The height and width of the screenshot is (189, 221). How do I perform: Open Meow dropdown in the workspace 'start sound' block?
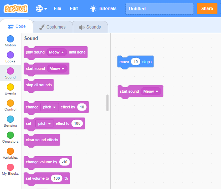click(x=151, y=91)
